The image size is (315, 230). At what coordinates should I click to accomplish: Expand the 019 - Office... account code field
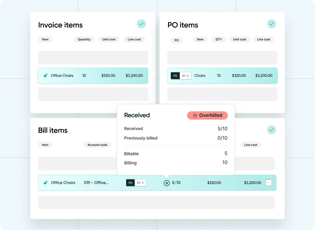tap(96, 182)
